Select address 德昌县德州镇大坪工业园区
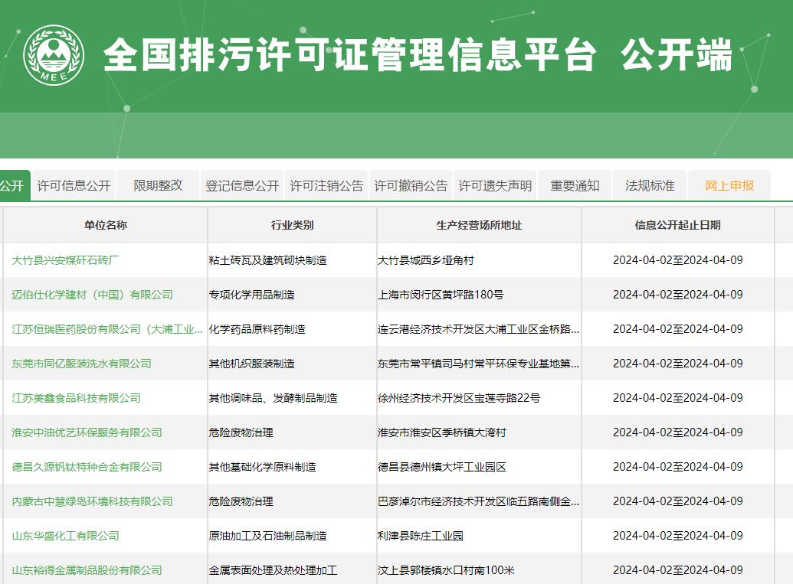The image size is (793, 584). pyautogui.click(x=442, y=467)
